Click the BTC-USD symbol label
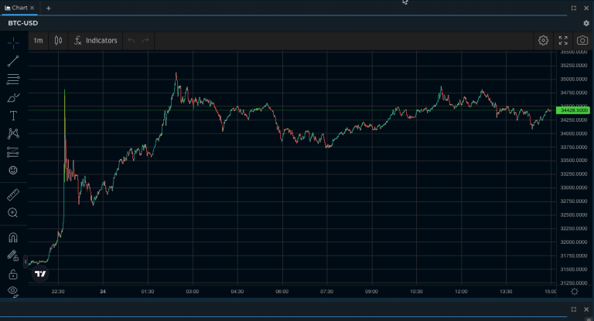The width and height of the screenshot is (594, 321). (23, 23)
